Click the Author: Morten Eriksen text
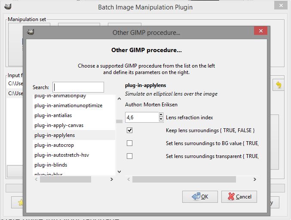This screenshot has height=220, width=291. click(x=151, y=105)
